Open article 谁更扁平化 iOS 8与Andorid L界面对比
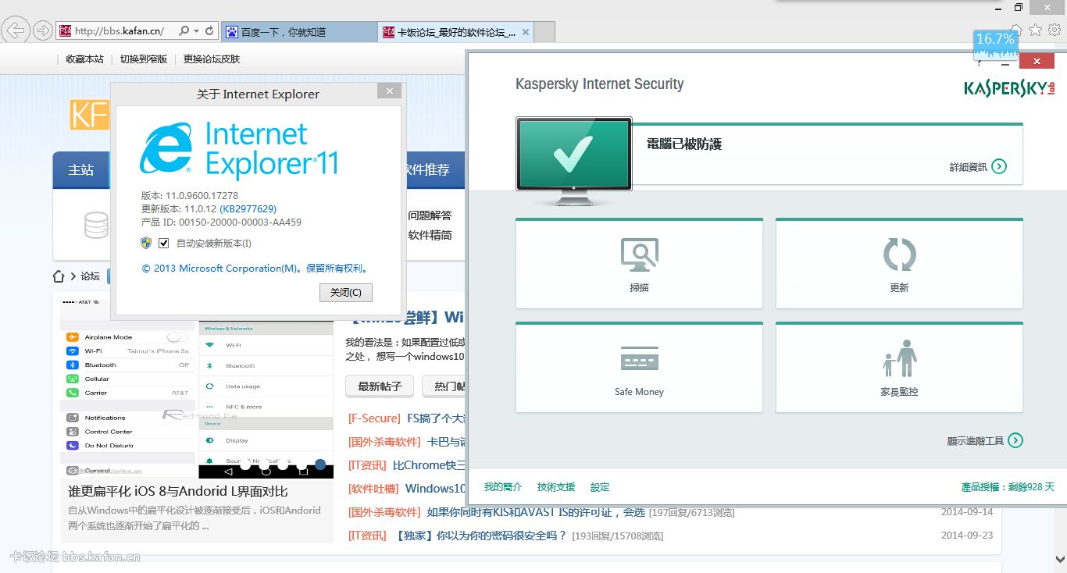Screen dimensions: 1067x573 point(178,491)
